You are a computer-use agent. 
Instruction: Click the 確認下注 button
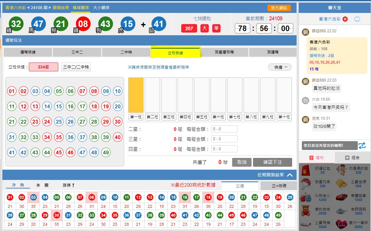point(272,162)
